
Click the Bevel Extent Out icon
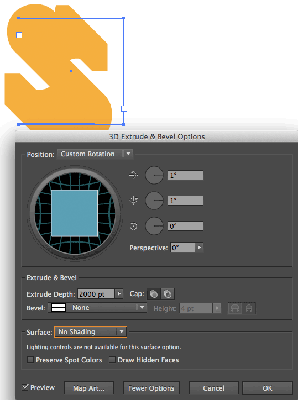click(x=235, y=308)
